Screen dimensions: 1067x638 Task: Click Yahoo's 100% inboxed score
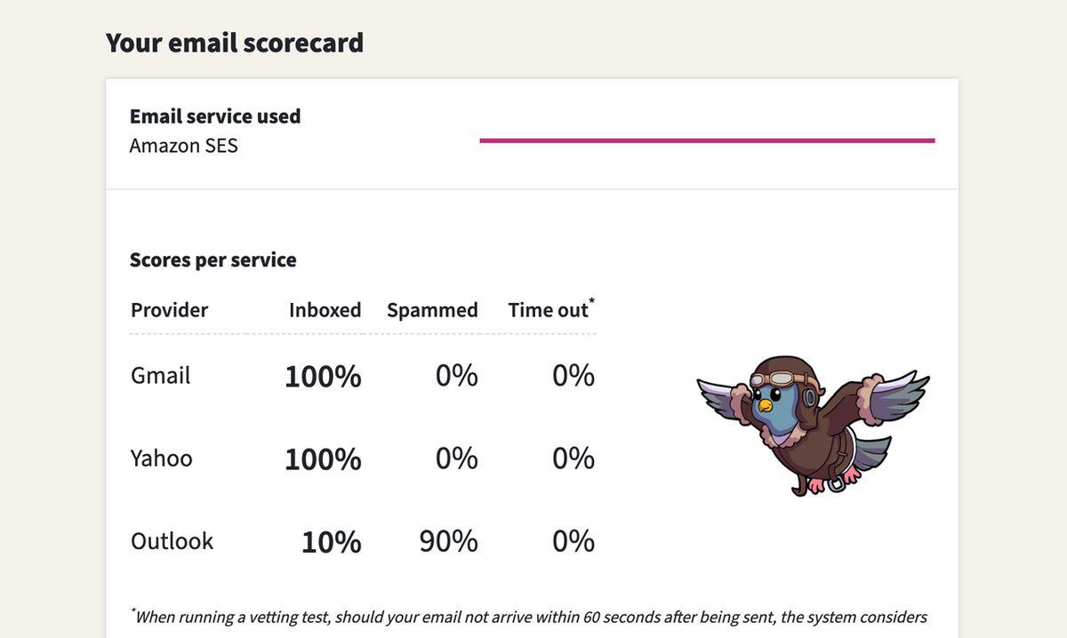[323, 459]
